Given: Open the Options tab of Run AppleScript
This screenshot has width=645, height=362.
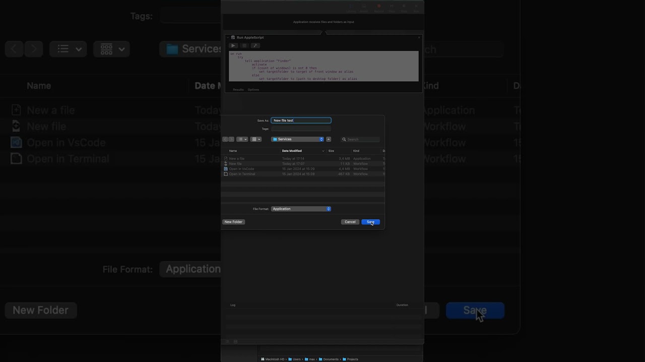Looking at the screenshot, I should tap(253, 89).
